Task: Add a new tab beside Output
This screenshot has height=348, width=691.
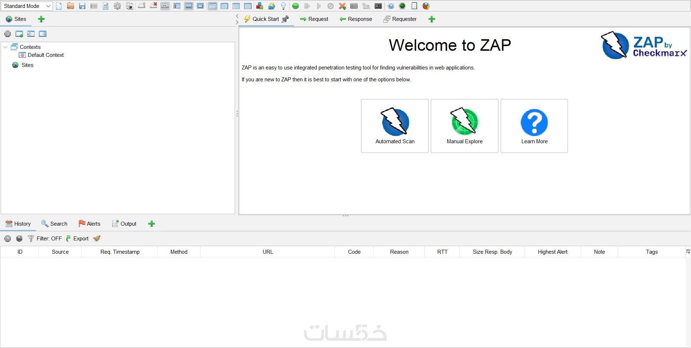Action: click(152, 224)
